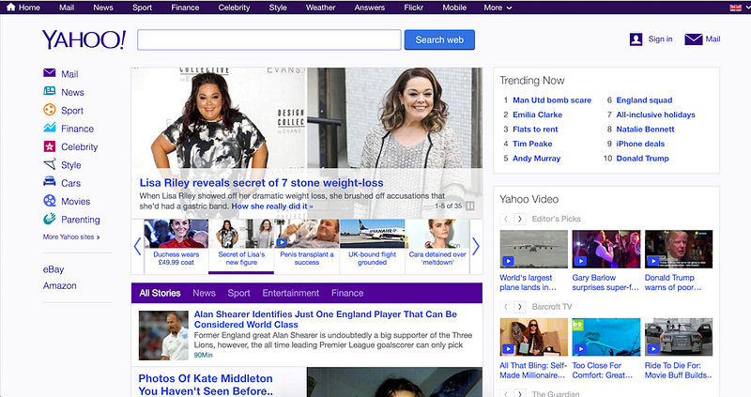Click the Movies film reel icon

pyautogui.click(x=50, y=200)
